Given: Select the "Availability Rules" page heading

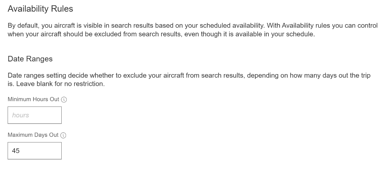Looking at the screenshot, I should click(40, 9).
